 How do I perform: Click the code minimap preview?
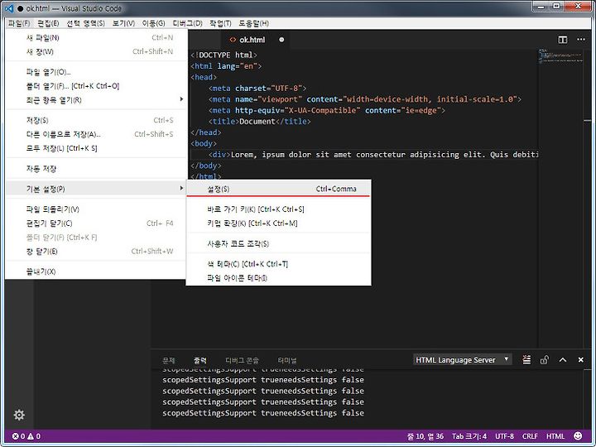coord(560,56)
